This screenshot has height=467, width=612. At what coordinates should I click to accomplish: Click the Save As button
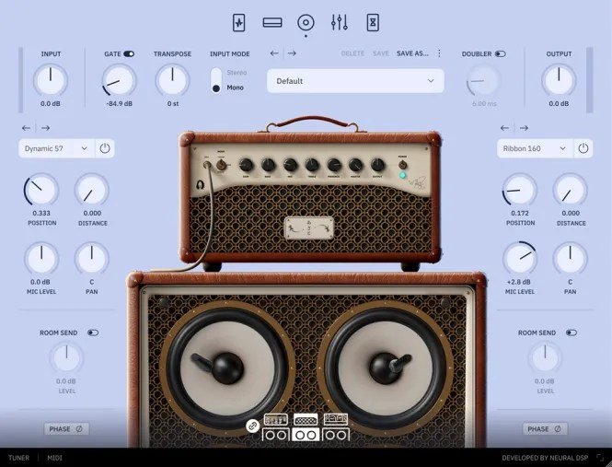click(412, 53)
